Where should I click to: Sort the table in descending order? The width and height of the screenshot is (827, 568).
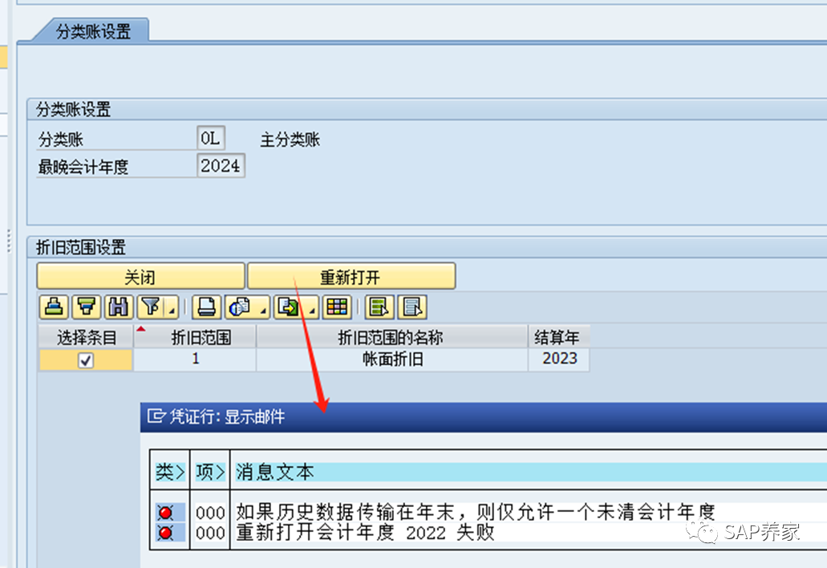[x=87, y=307]
